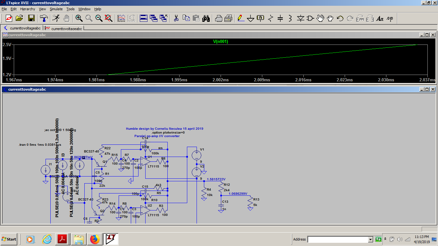438x246 pixels.
Task: Tile windows horizontally using the toolbar icon
Action: [144, 18]
